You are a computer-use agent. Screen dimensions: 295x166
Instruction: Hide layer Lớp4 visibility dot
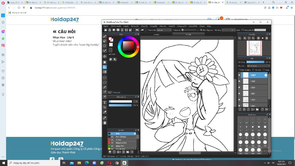coord(239,94)
